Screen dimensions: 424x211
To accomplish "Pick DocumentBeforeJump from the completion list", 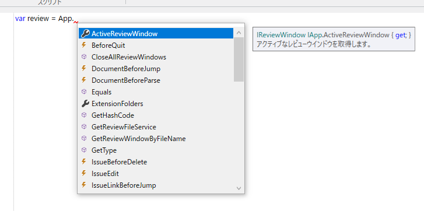I will pyautogui.click(x=156, y=69).
